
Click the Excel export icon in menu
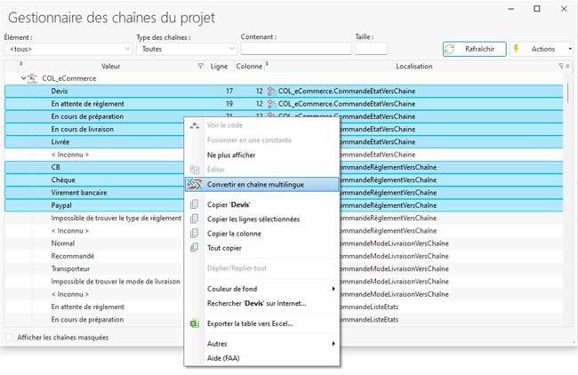[195, 323]
